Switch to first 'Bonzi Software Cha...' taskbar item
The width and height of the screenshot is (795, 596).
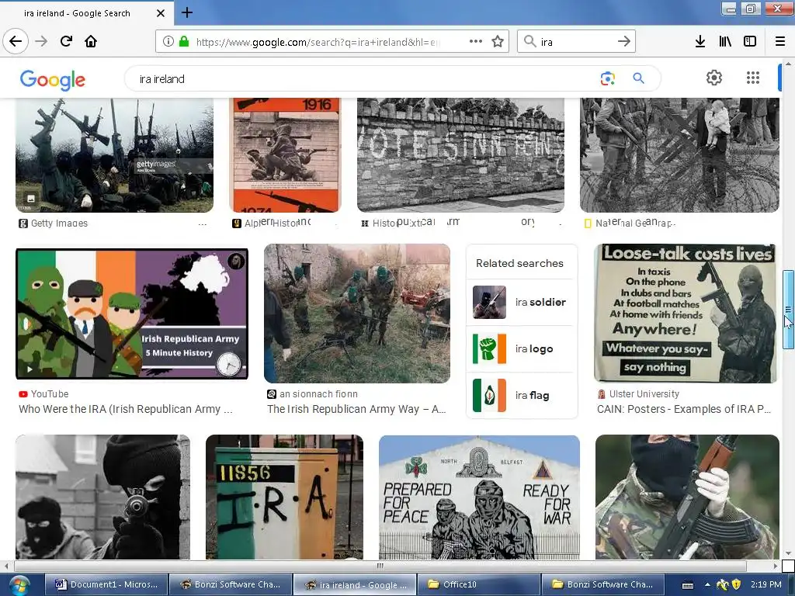click(230, 584)
